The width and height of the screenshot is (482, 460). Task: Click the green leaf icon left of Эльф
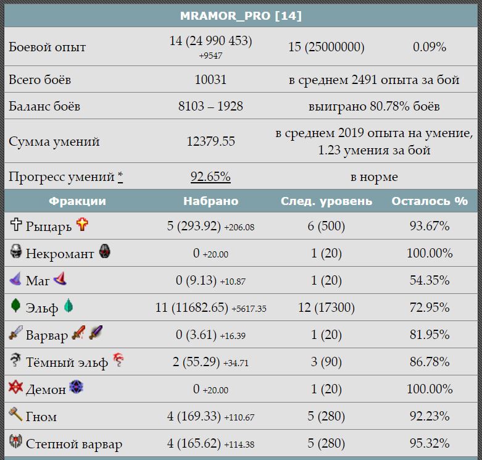pyautogui.click(x=16, y=307)
